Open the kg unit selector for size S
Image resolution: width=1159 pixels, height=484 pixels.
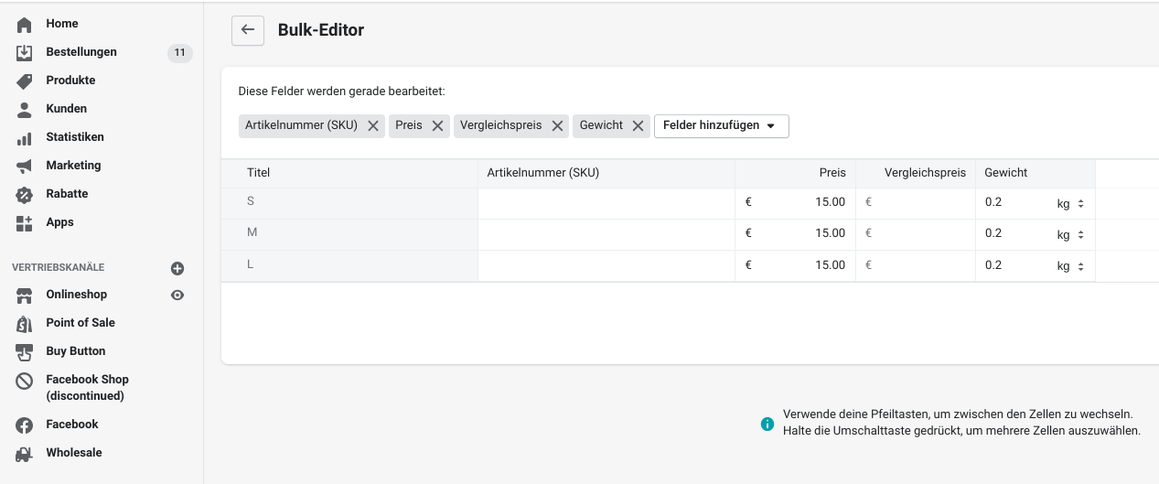[1069, 204]
